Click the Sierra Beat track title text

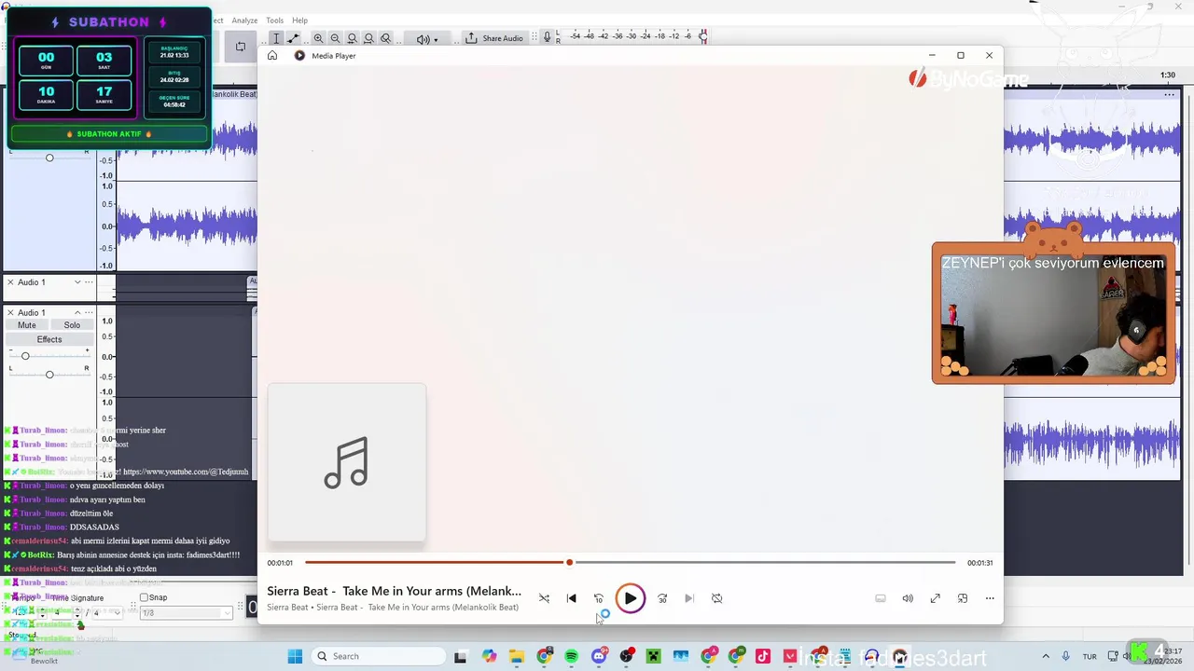point(394,591)
